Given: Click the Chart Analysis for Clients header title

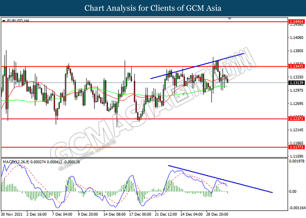Looking at the screenshot, I should [153, 8].
